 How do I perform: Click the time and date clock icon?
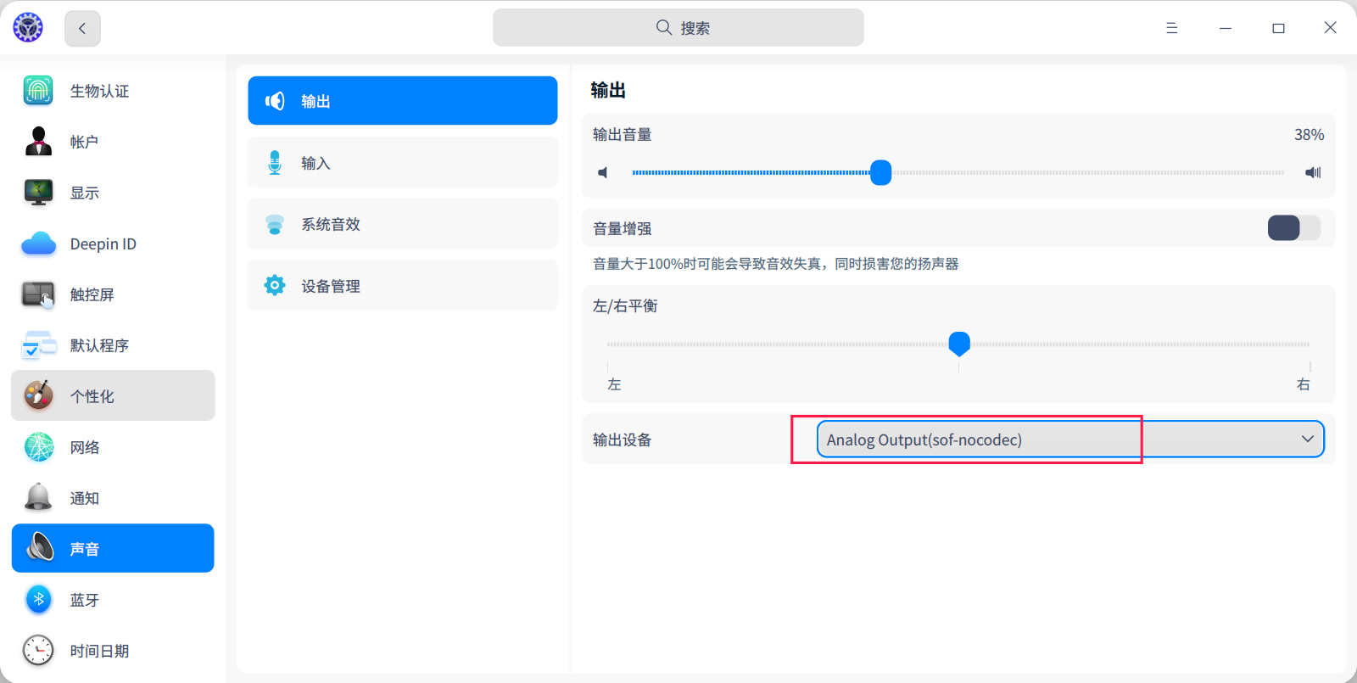pyautogui.click(x=38, y=651)
